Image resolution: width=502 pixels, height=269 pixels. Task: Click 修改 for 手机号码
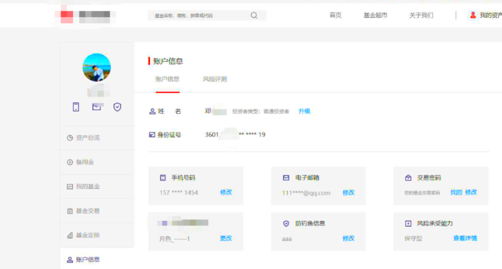point(226,192)
